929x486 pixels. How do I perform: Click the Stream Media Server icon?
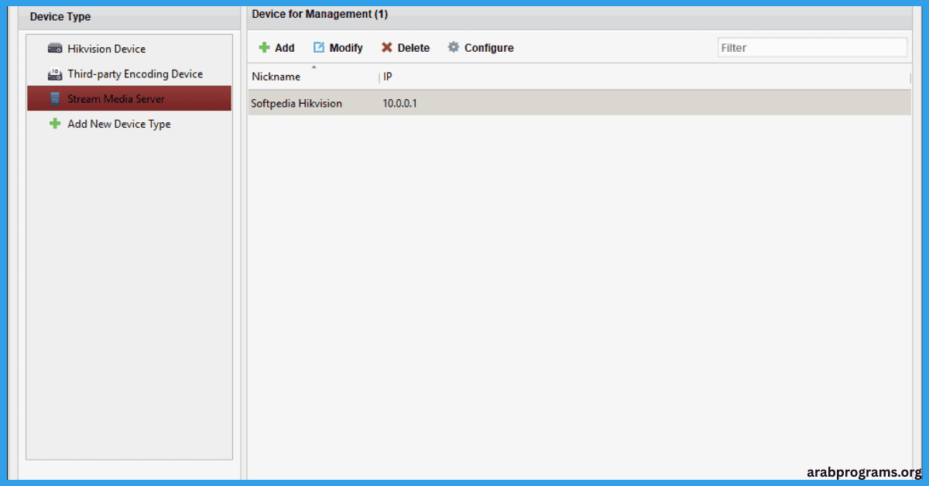tap(55, 99)
